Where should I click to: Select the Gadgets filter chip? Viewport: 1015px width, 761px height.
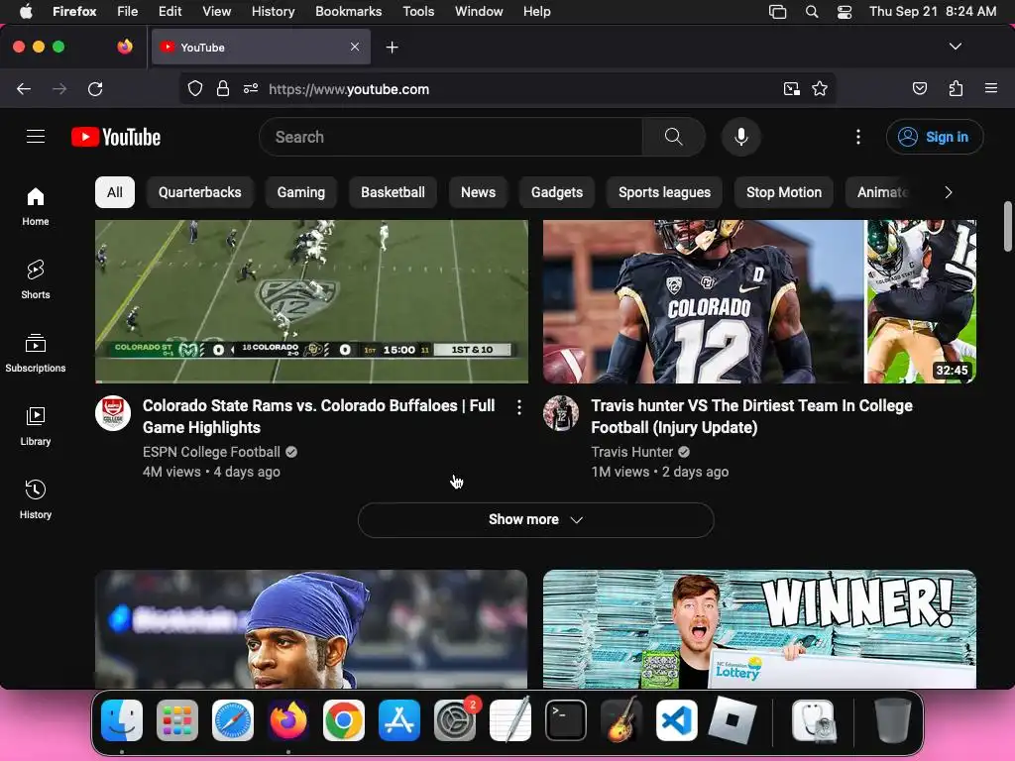tap(557, 192)
